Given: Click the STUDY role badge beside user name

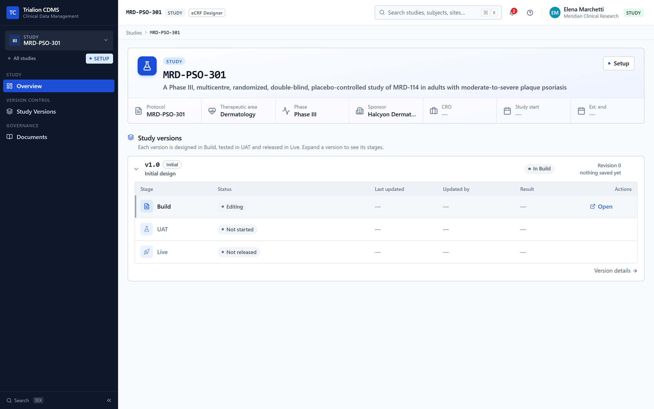Looking at the screenshot, I should click(633, 13).
